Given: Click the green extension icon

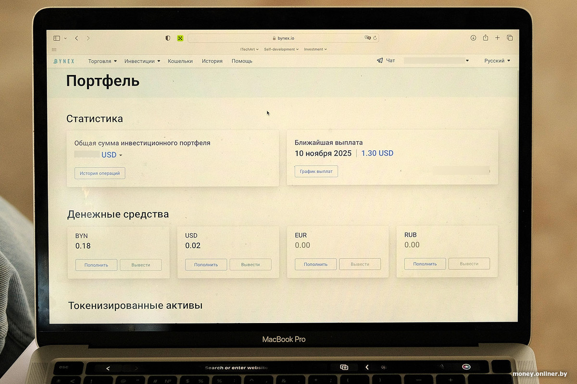Looking at the screenshot, I should click(x=180, y=38).
